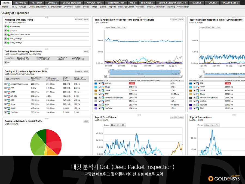Screen dimensions: 245x184
Task: Uncheck Skype series in Application Response Time
Action: click(x=100, y=87)
